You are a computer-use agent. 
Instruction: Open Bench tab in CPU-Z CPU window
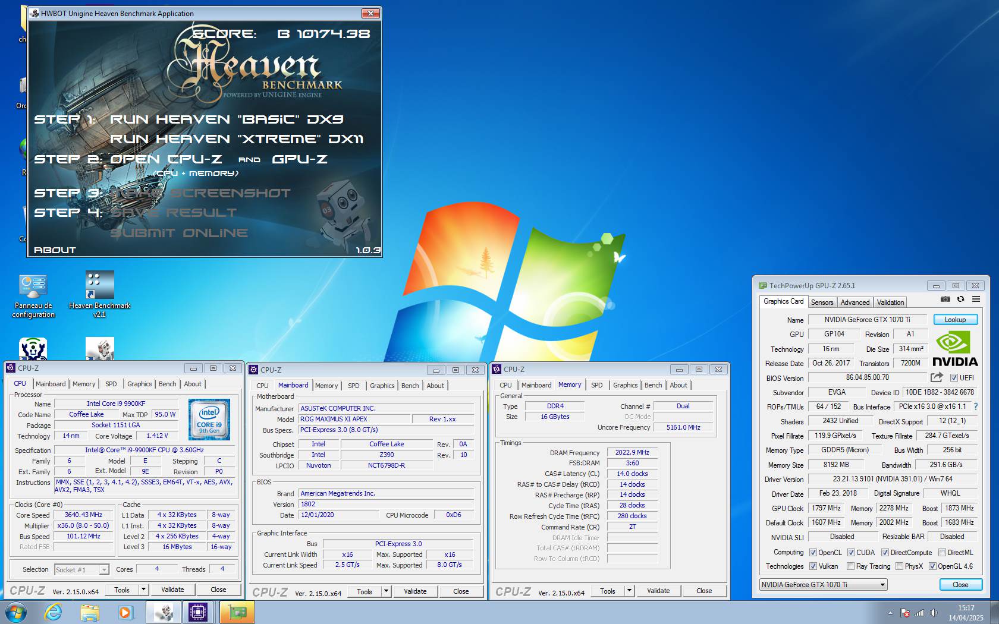pyautogui.click(x=167, y=384)
